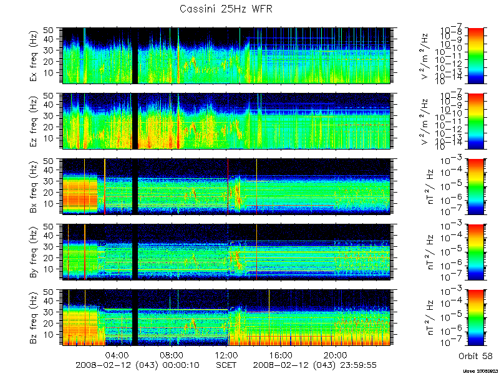Click the Uiowa date stamp at bottom right

point(480,371)
